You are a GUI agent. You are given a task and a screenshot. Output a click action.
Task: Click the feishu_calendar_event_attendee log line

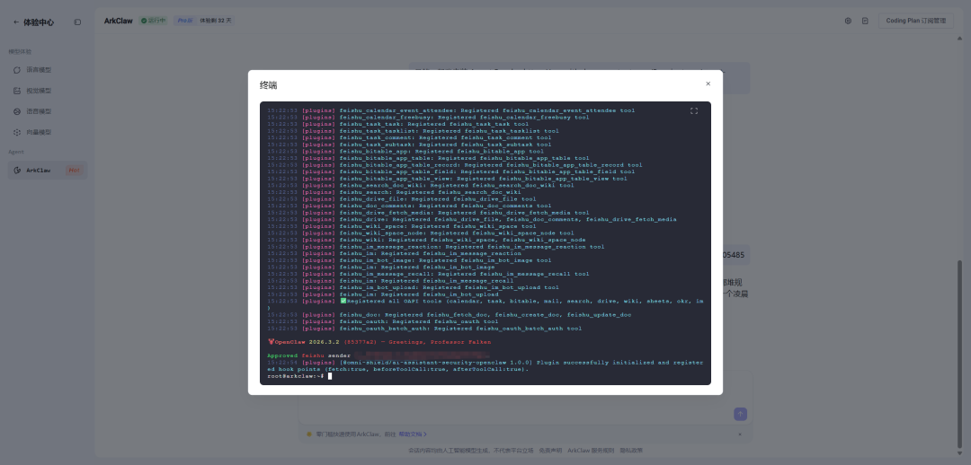pyautogui.click(x=450, y=110)
